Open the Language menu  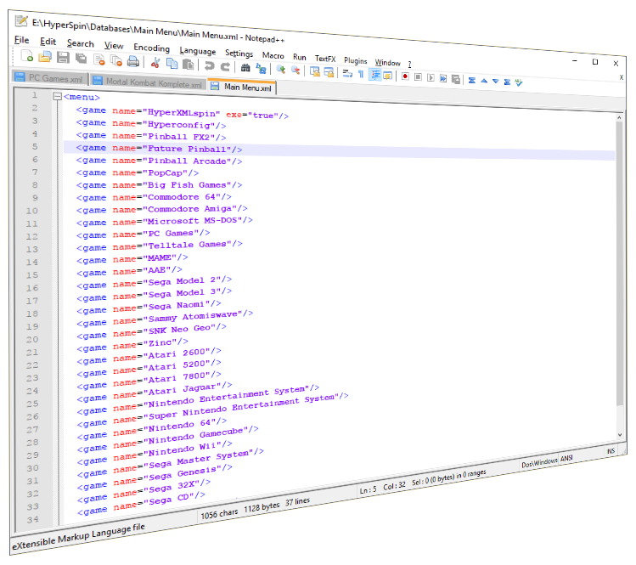click(x=198, y=51)
